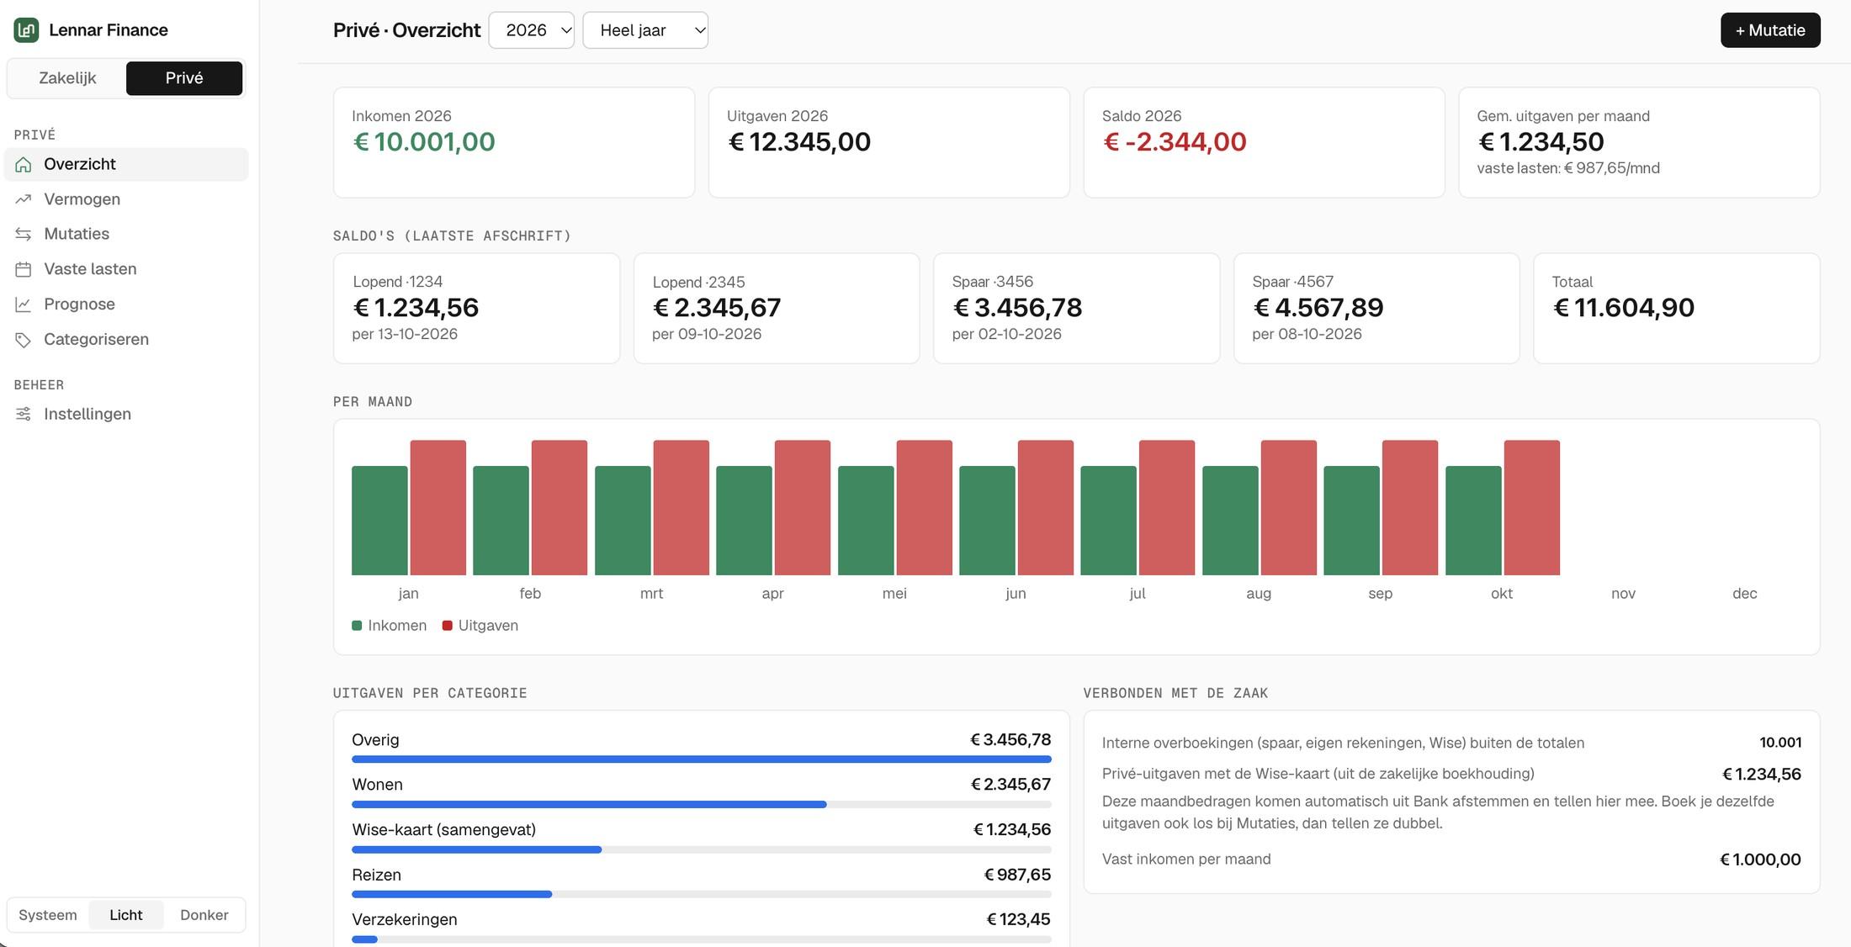
Task: Click the Wonen category progress bar
Action: click(702, 805)
